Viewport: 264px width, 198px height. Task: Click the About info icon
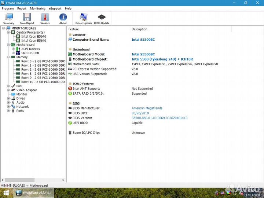pos(63,19)
